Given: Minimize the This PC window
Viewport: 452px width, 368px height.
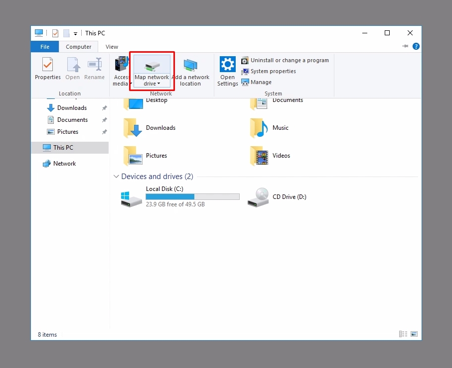Looking at the screenshot, I should tap(365, 33).
